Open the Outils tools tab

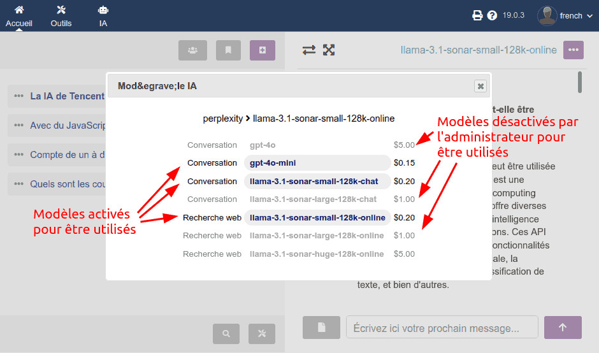[x=61, y=16]
